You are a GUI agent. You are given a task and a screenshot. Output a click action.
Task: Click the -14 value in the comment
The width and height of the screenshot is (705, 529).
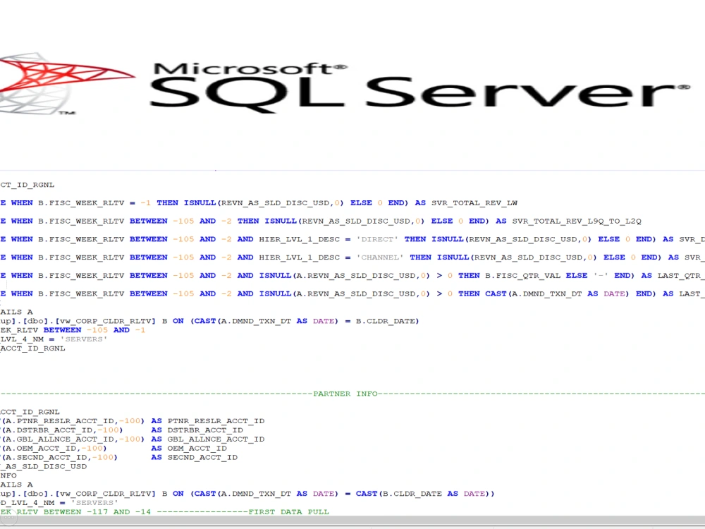(x=143, y=512)
